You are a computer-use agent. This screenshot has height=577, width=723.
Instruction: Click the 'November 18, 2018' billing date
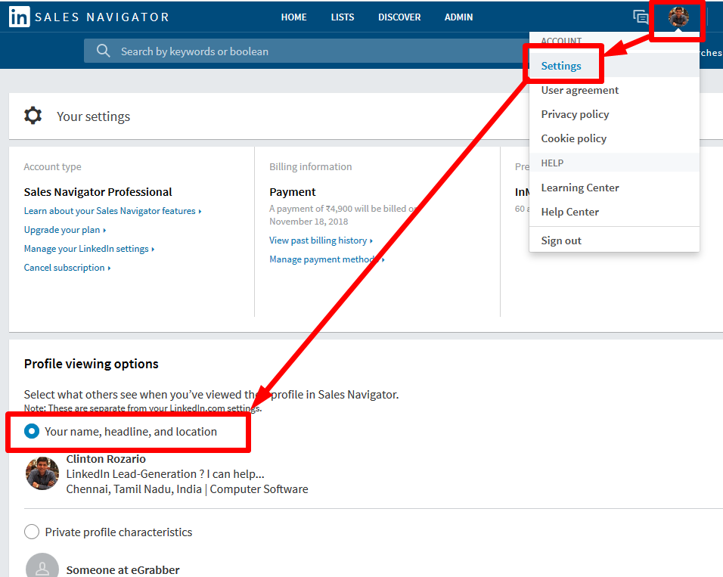pos(309,222)
